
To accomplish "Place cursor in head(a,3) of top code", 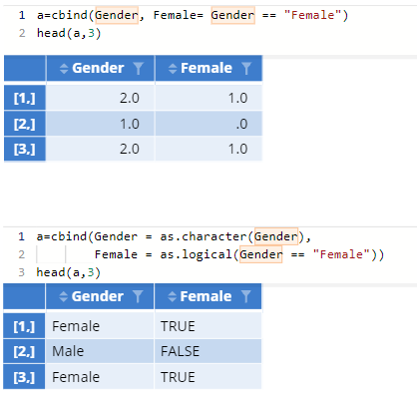I will 69,33.
